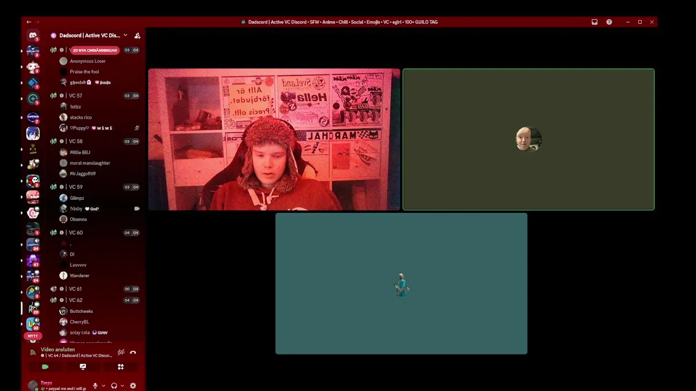Open microphone input options arrow
This screenshot has height=391, width=696.
coord(103,386)
